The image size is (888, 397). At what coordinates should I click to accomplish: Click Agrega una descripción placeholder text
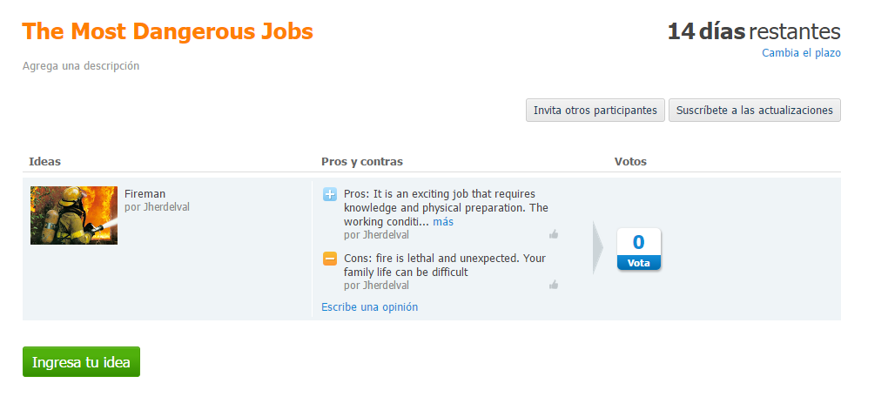(80, 65)
